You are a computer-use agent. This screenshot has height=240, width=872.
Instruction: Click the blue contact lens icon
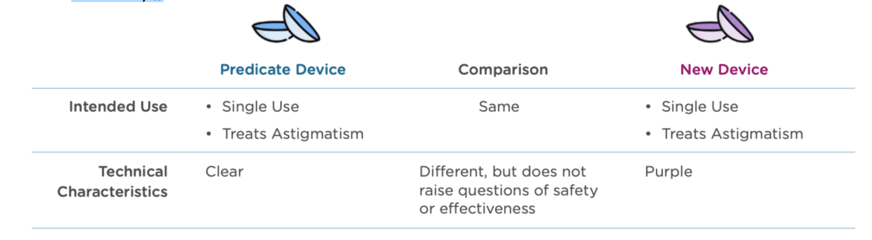point(286,24)
